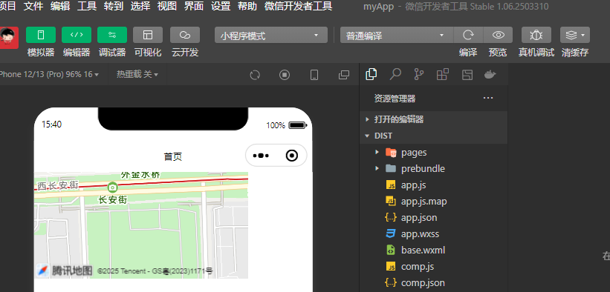Click the mini program capsule close circle
610x292 pixels.
(x=292, y=156)
